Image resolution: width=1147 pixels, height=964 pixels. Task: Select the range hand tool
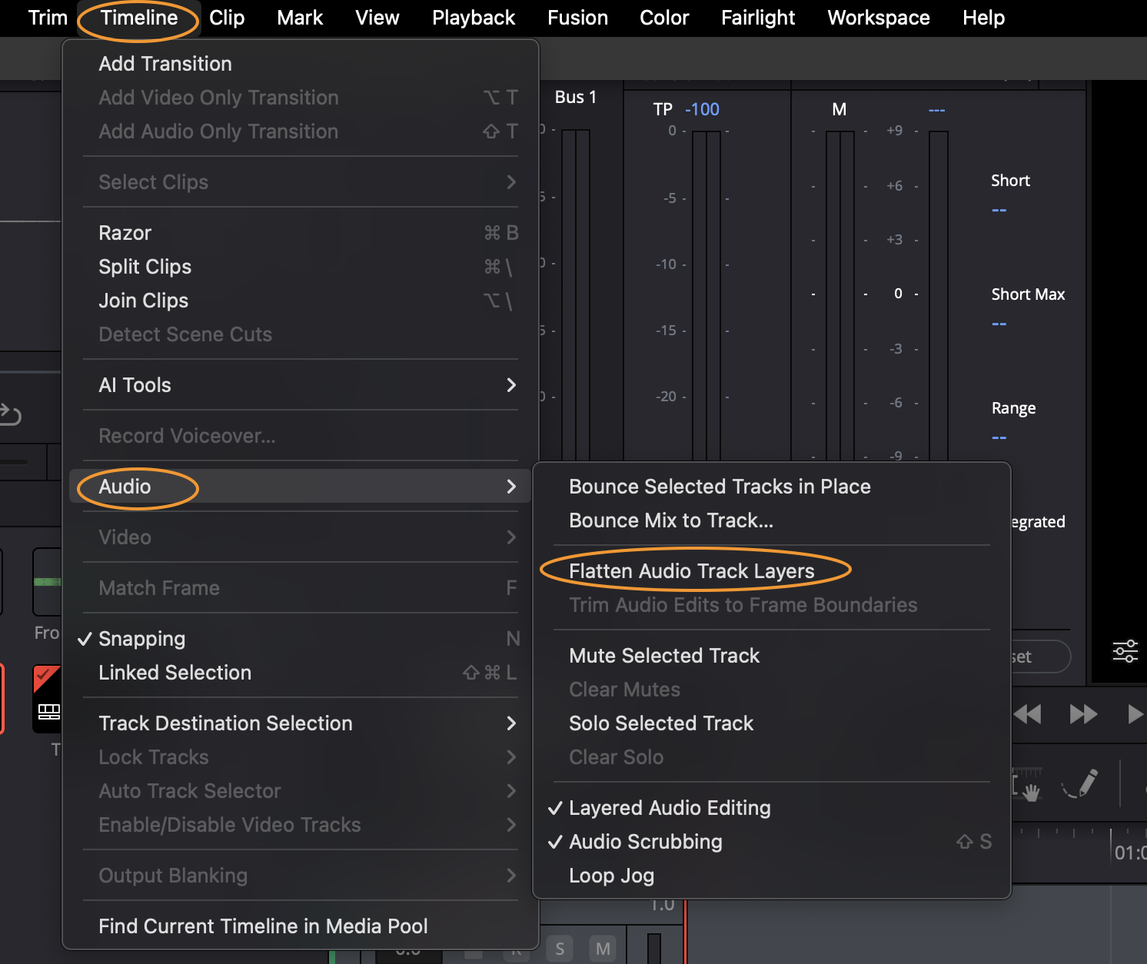point(1028,785)
